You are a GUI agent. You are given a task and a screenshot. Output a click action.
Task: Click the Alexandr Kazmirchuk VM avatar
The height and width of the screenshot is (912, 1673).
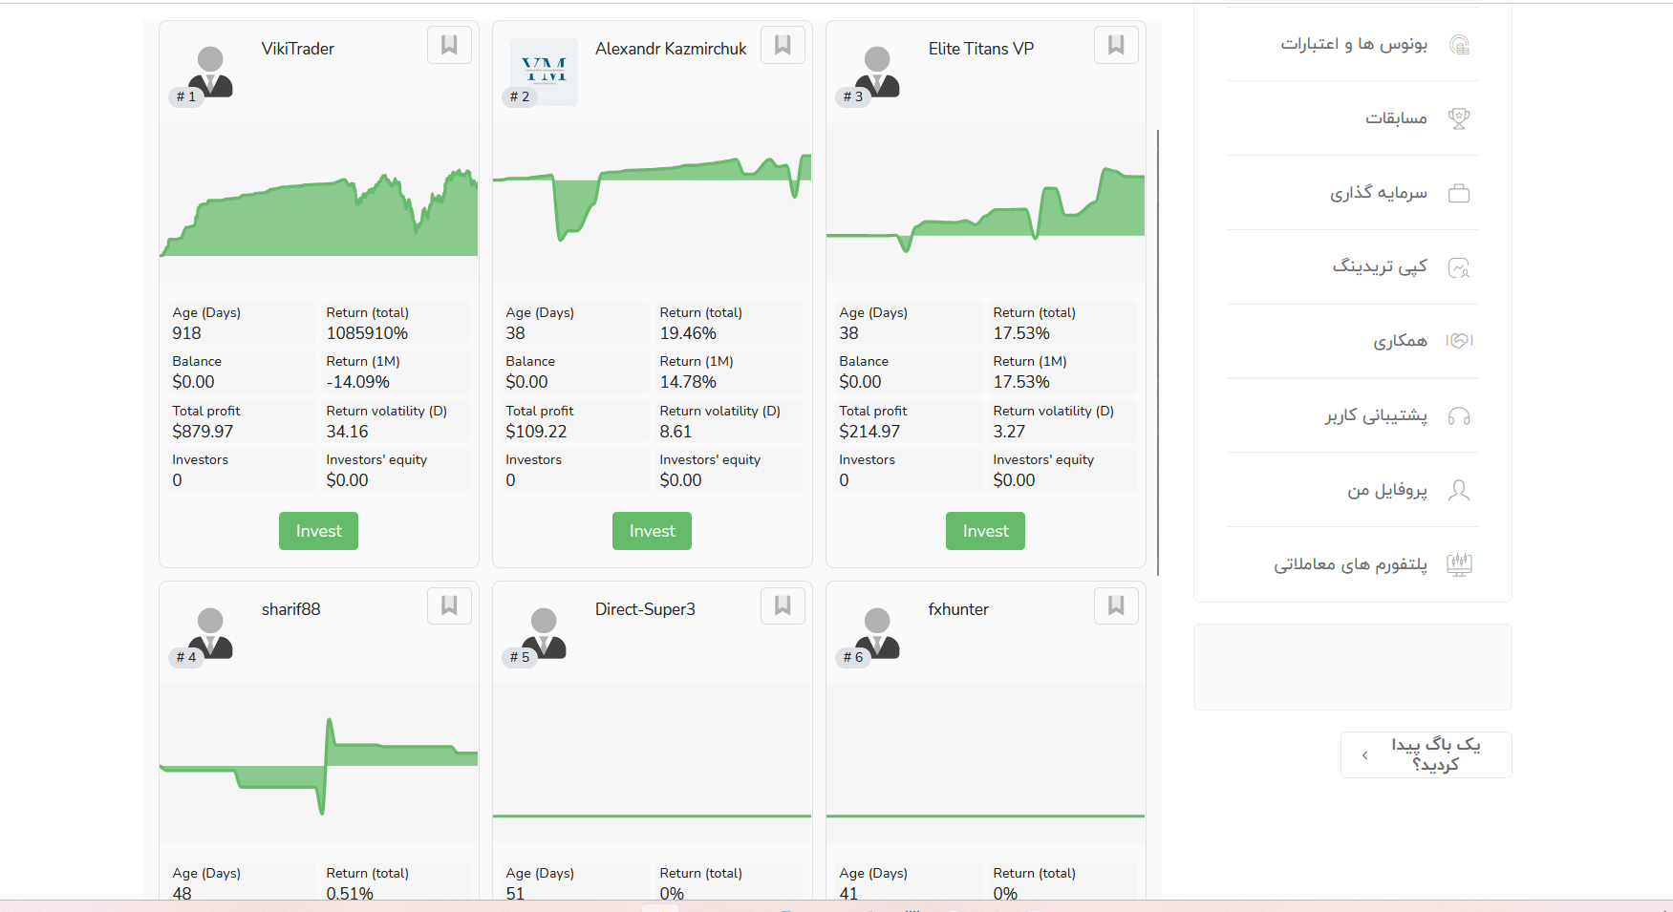(x=544, y=72)
